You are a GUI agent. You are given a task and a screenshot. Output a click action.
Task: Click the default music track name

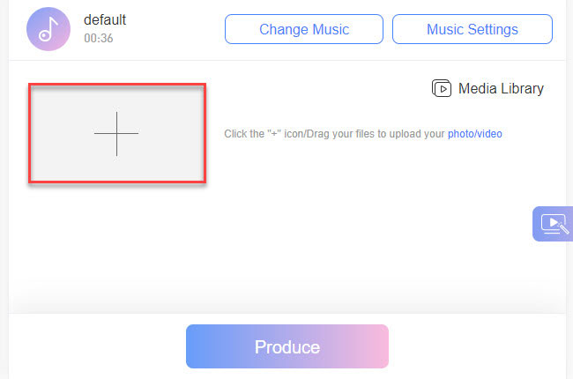tap(105, 20)
